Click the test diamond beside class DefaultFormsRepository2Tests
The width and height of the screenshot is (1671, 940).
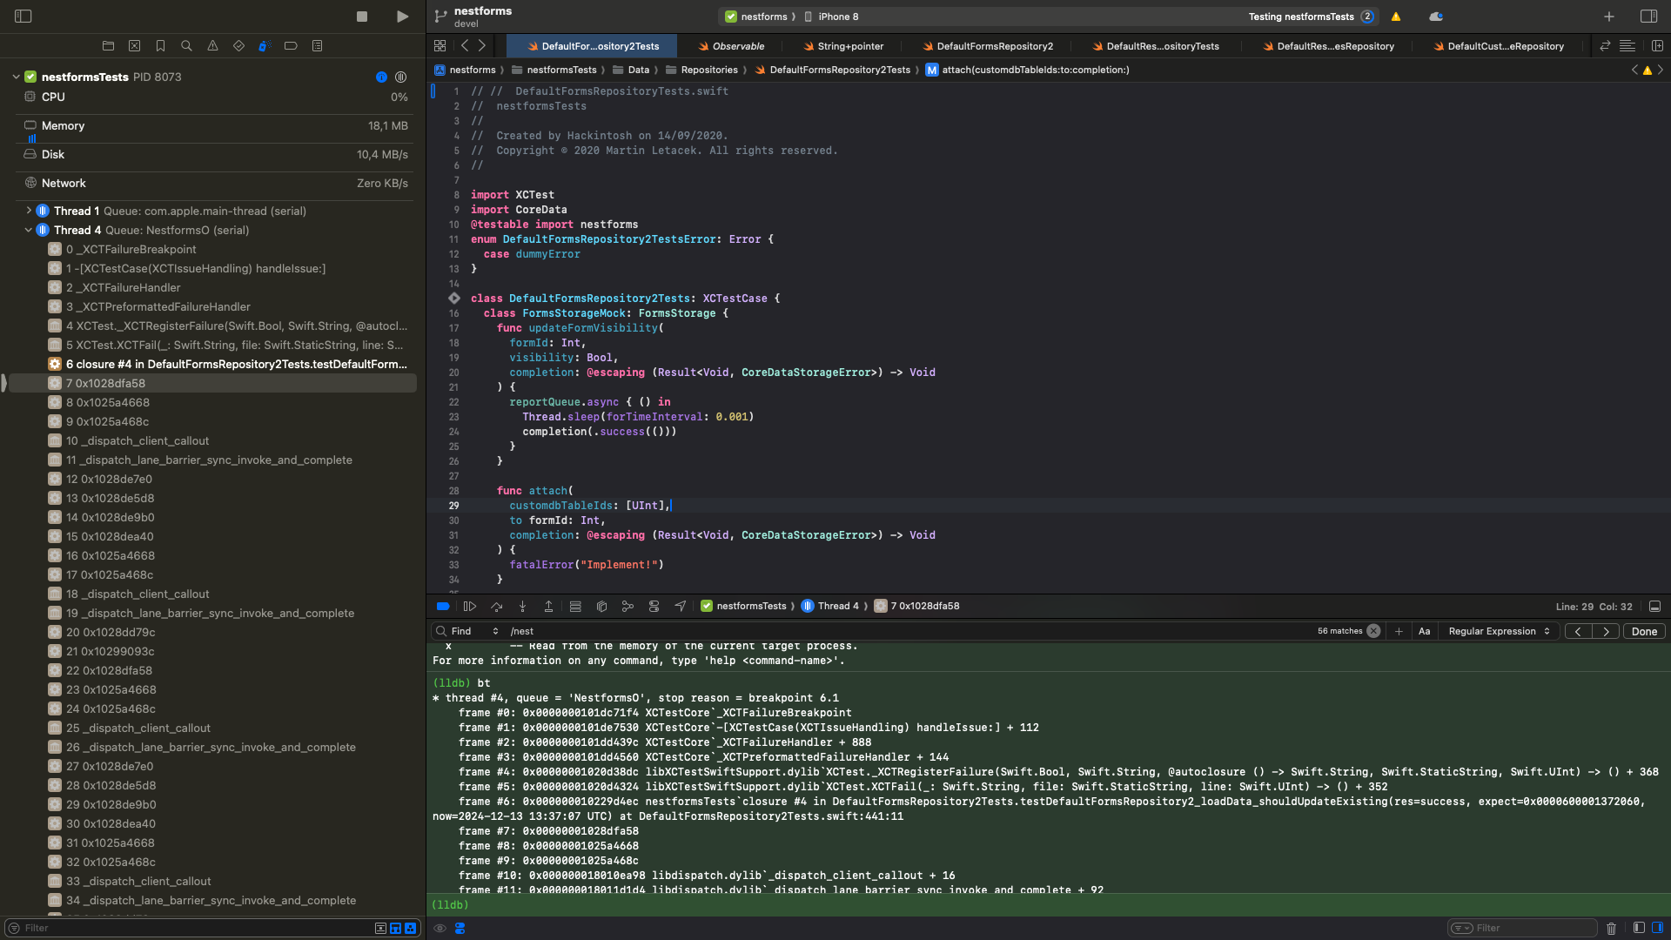click(x=454, y=299)
